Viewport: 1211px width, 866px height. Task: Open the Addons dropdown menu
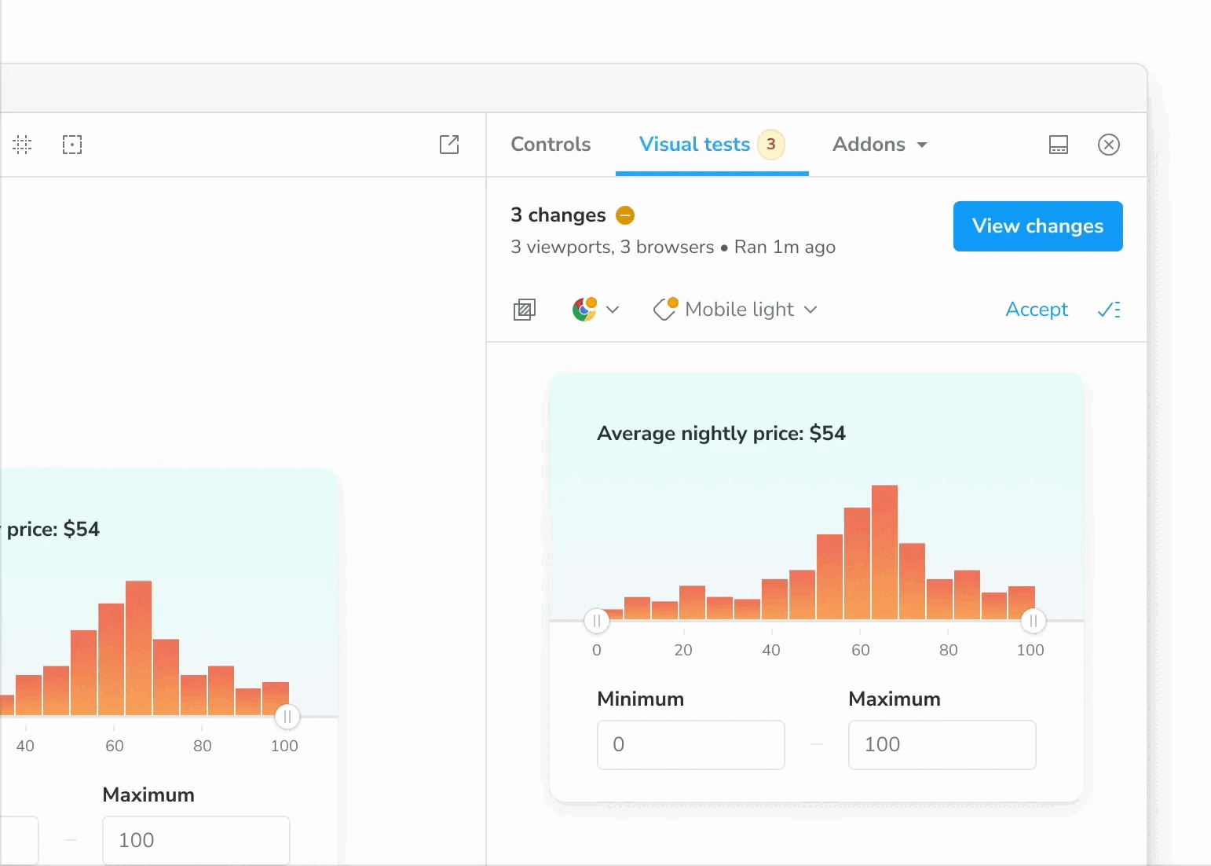coord(879,145)
